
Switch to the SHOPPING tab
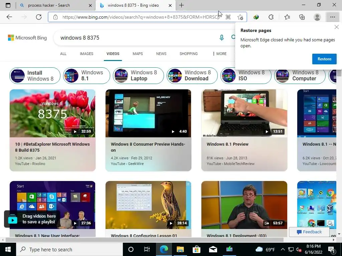click(x=189, y=54)
